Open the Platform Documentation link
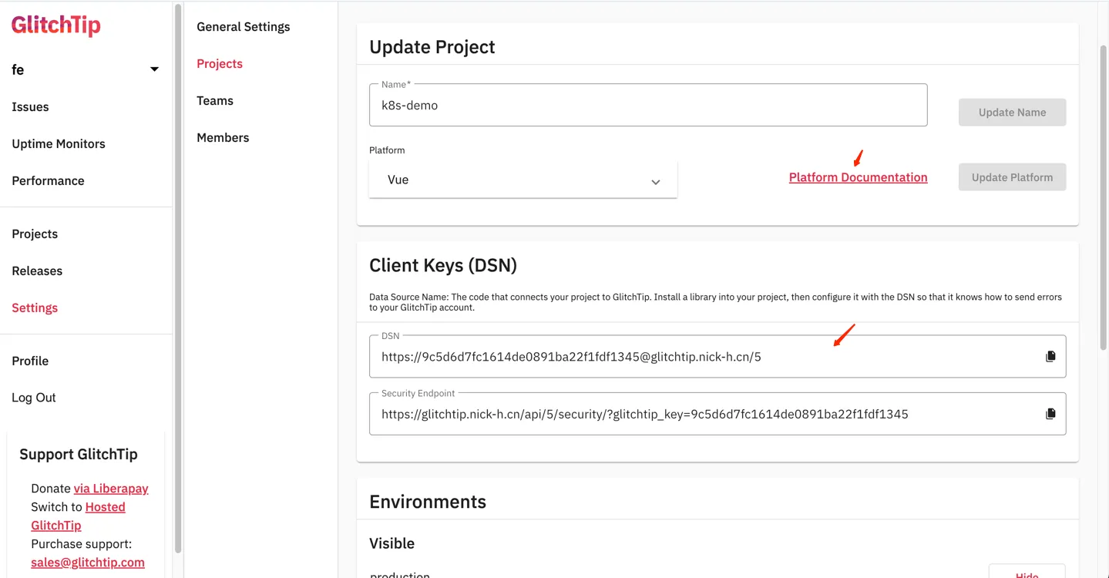Screen dimensions: 1109x578 click(858, 177)
